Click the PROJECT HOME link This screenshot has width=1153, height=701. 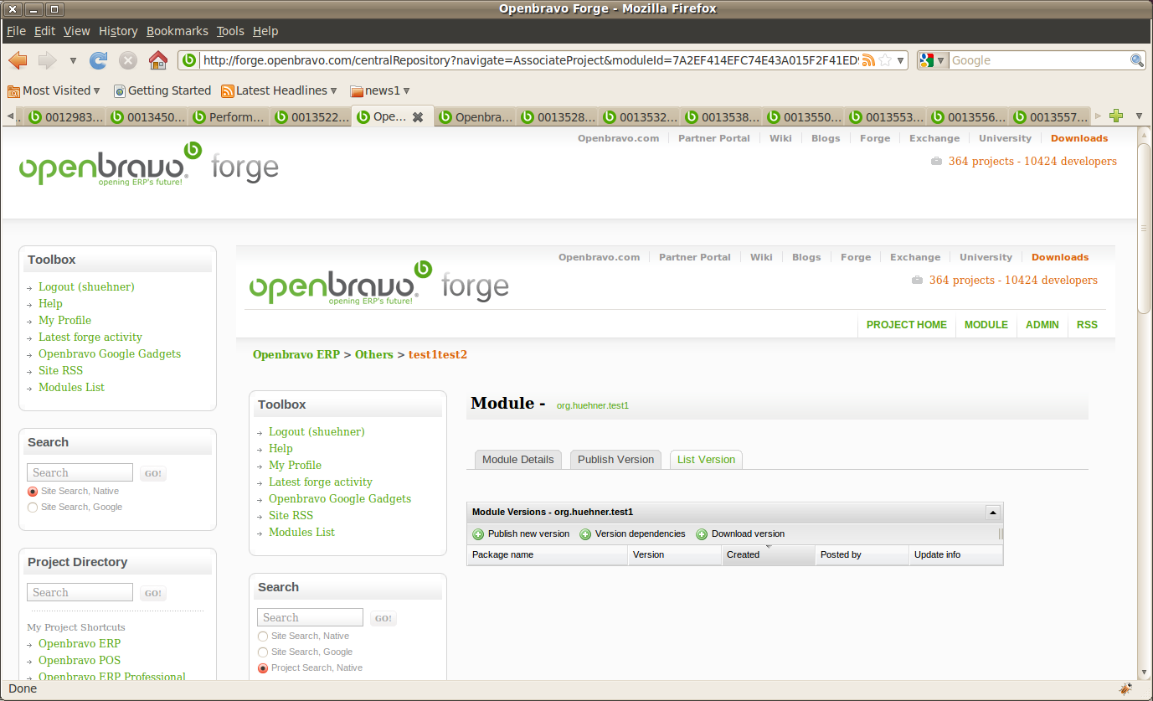[906, 325]
